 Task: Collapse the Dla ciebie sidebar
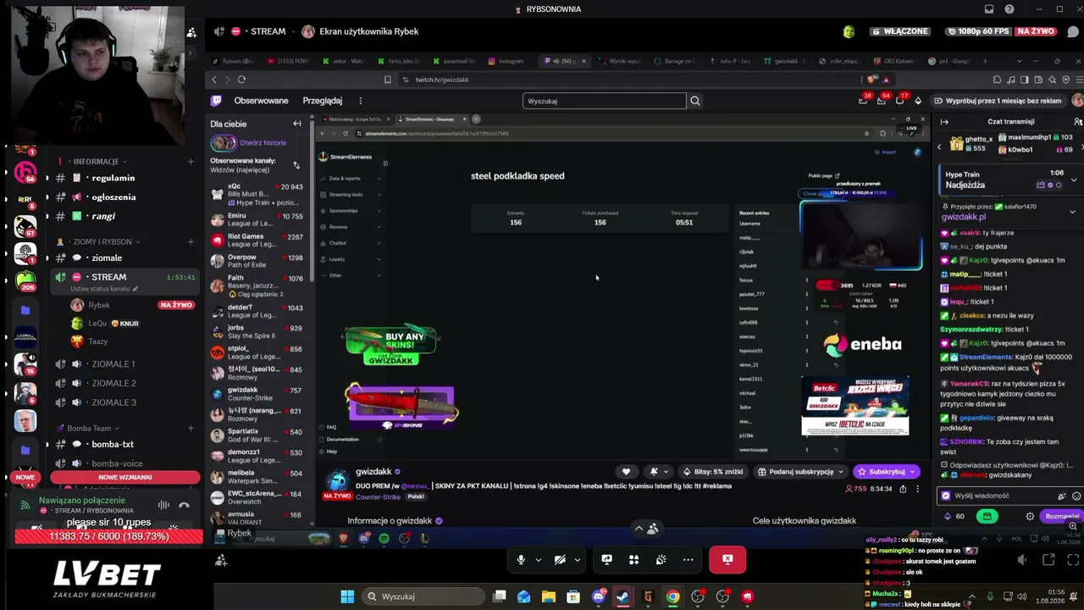pos(296,124)
